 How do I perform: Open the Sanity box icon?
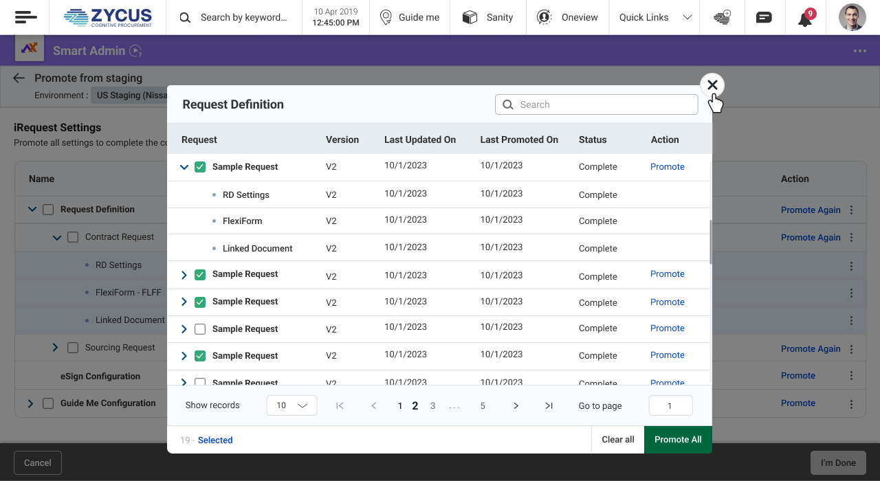(x=470, y=17)
